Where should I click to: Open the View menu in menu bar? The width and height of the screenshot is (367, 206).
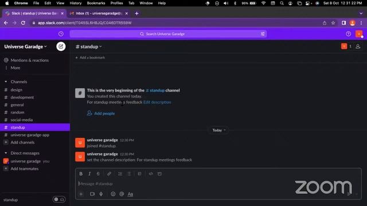pyautogui.click(x=60, y=3)
